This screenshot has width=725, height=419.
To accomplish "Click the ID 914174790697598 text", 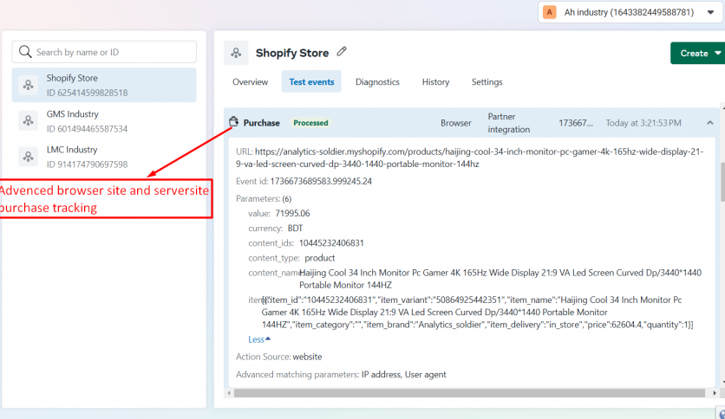I will pos(87,164).
